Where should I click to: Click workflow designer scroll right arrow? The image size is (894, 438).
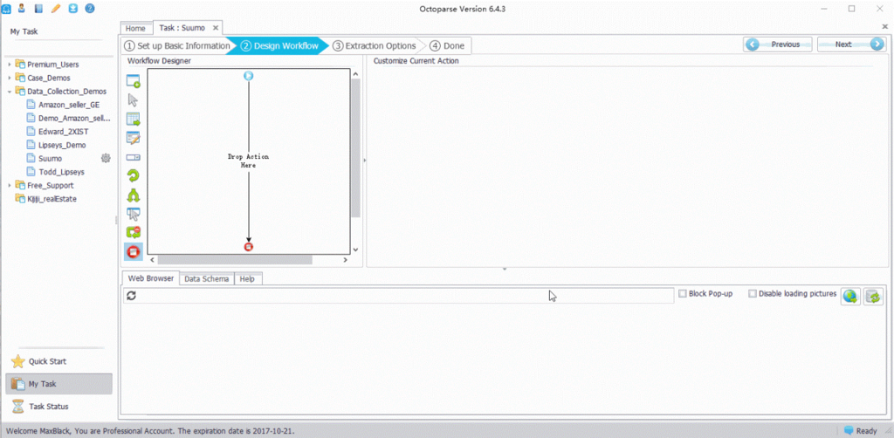[x=346, y=260]
